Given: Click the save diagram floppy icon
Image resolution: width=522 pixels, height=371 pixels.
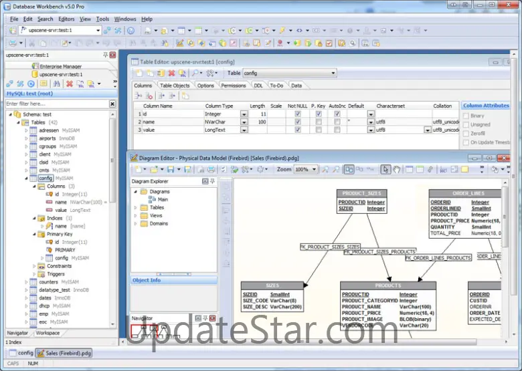Looking at the screenshot, I should (x=171, y=170).
